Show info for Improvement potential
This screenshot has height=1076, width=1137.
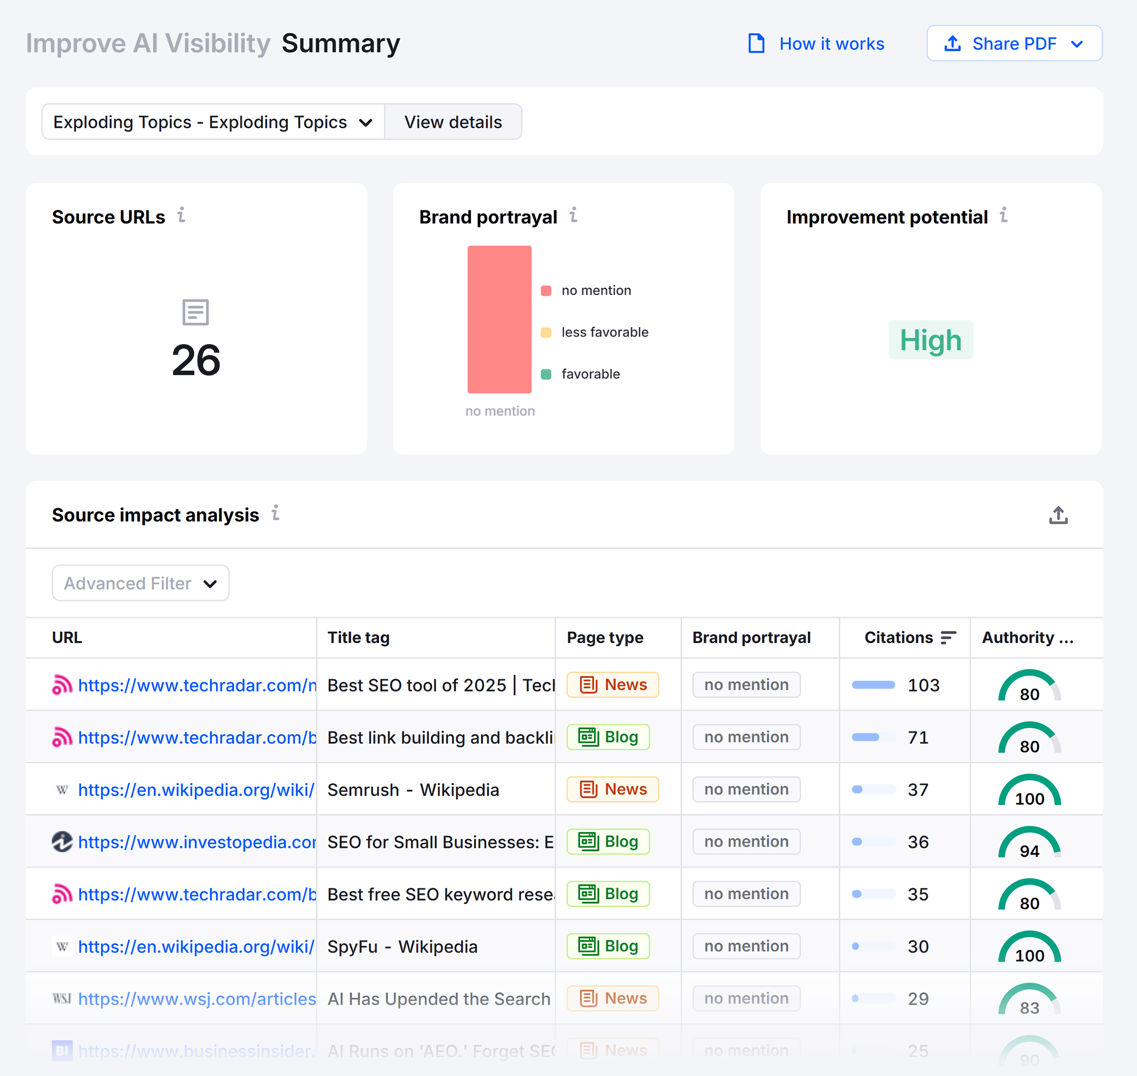pyautogui.click(x=1003, y=215)
